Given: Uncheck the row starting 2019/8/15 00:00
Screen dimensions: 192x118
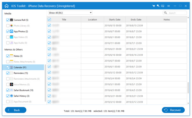Looking at the screenshot, I should coord(49,25).
